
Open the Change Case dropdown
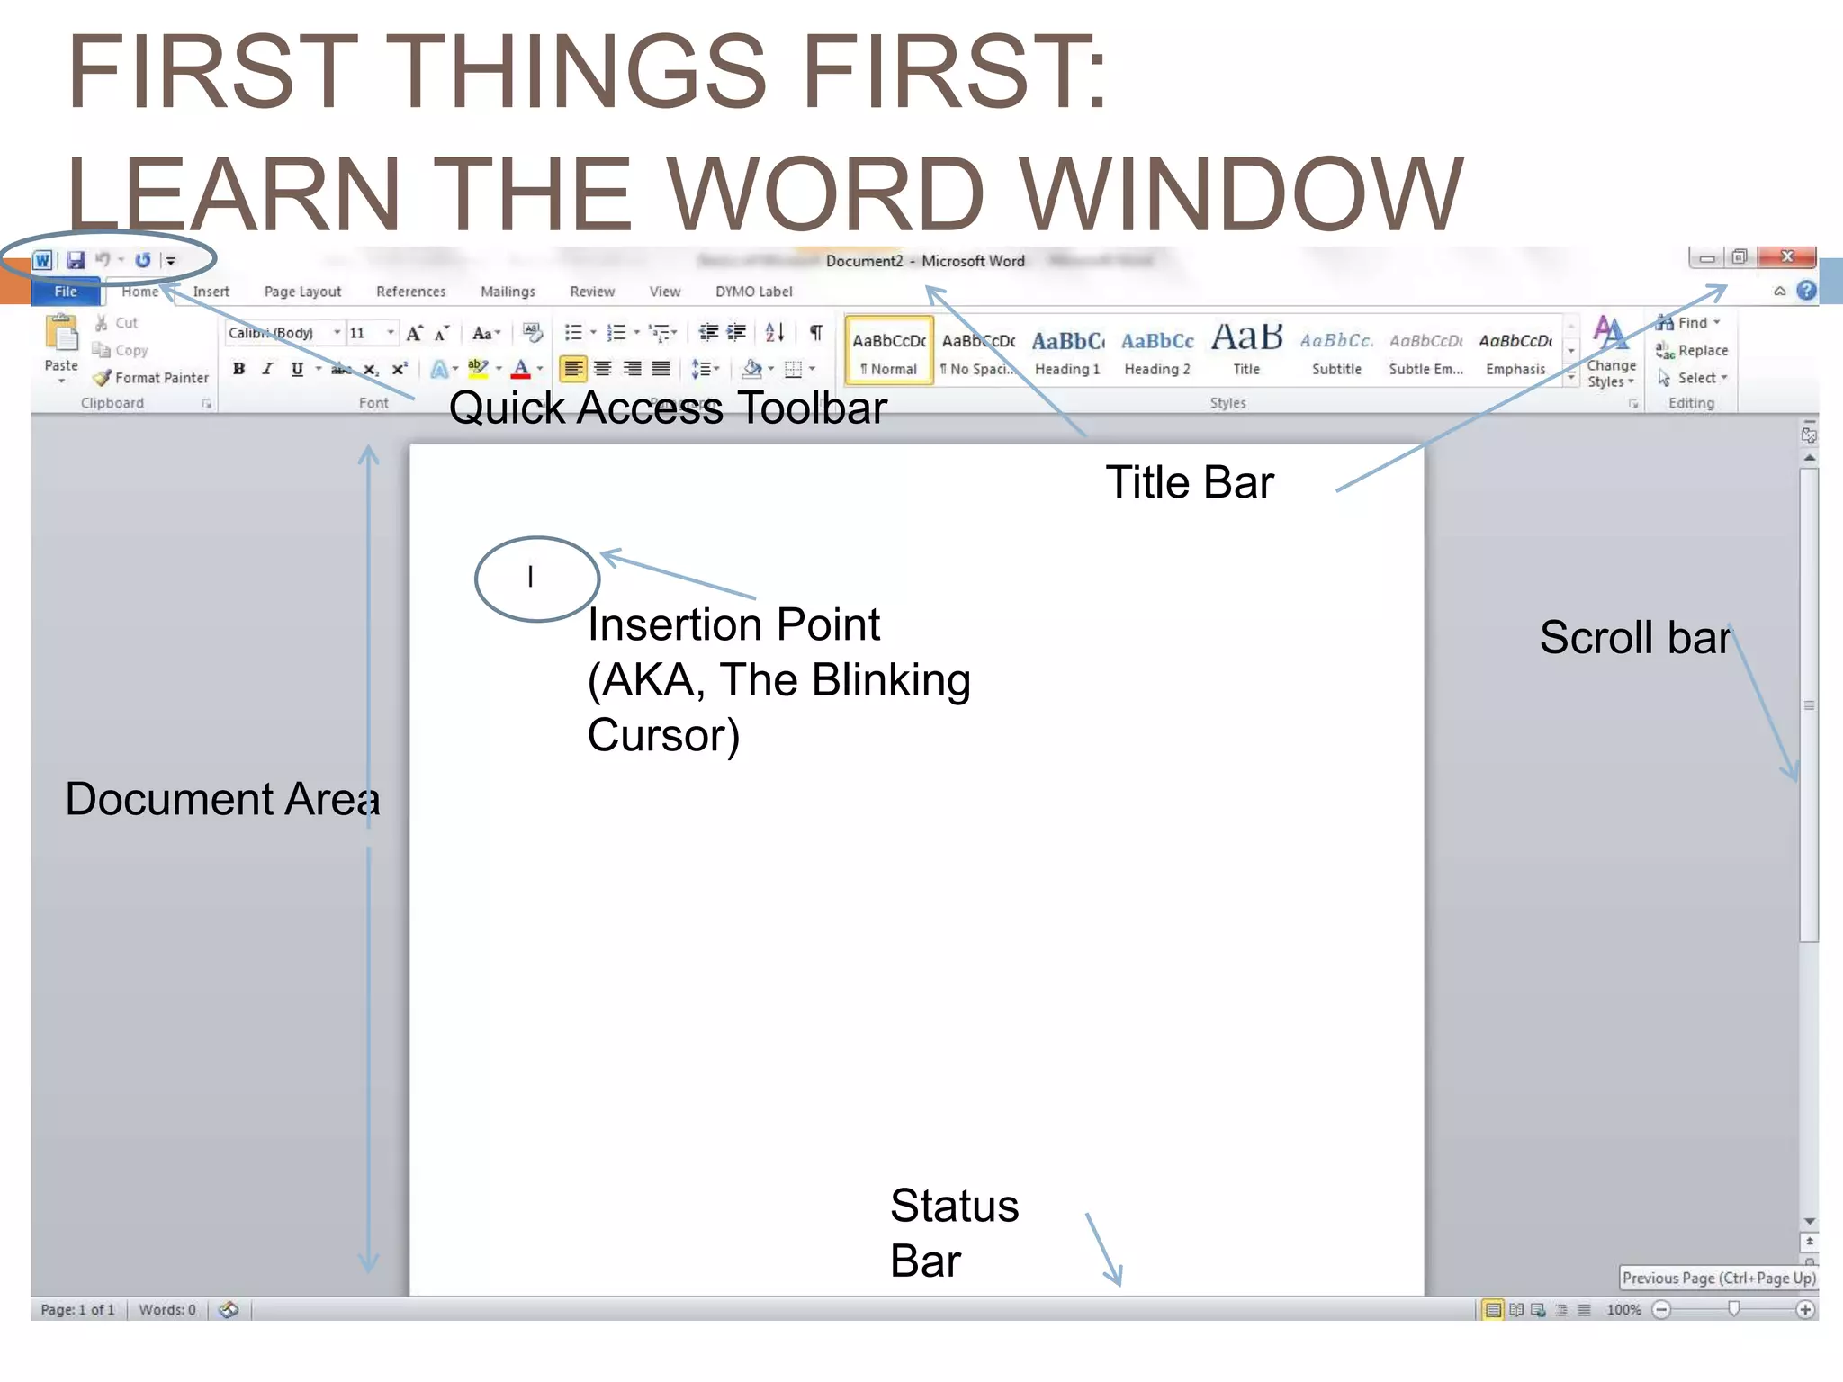click(x=486, y=334)
